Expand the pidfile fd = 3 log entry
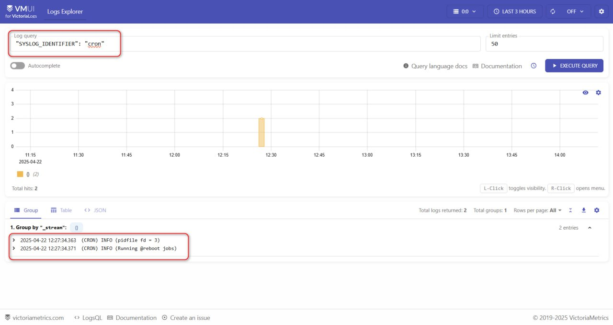 point(14,240)
